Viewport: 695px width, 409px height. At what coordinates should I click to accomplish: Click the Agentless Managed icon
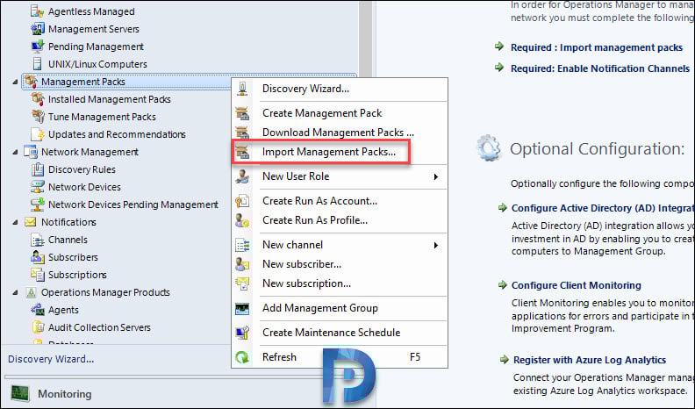click(x=38, y=11)
